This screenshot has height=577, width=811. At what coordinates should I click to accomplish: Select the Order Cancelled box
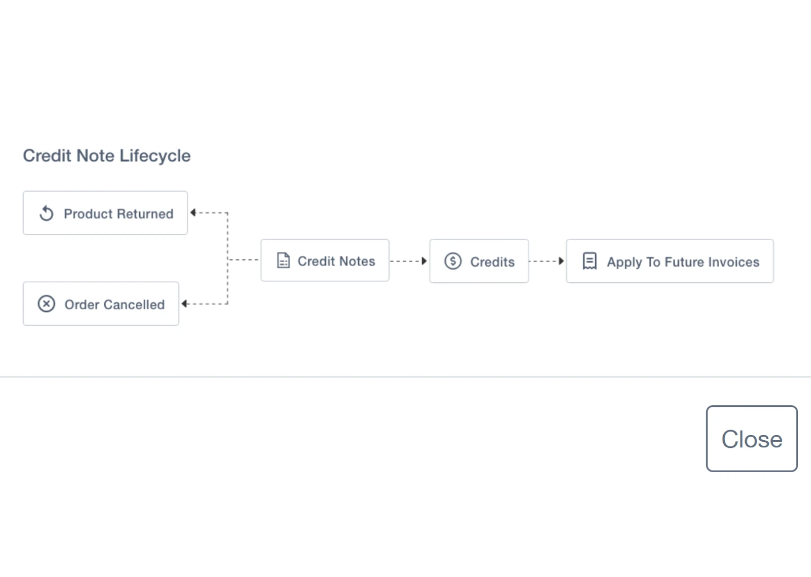(x=101, y=304)
